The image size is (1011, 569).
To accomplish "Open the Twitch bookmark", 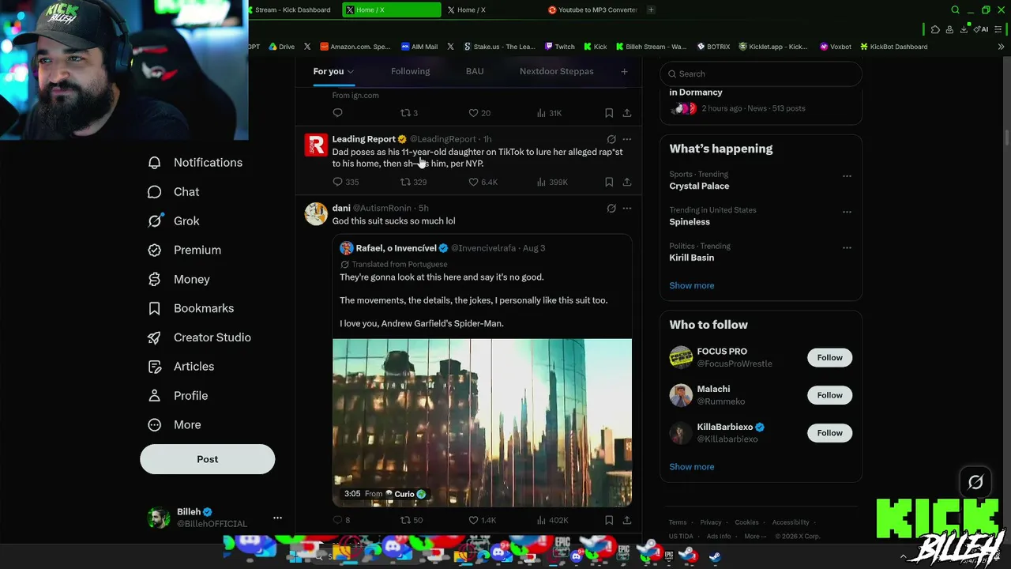I will (x=560, y=47).
